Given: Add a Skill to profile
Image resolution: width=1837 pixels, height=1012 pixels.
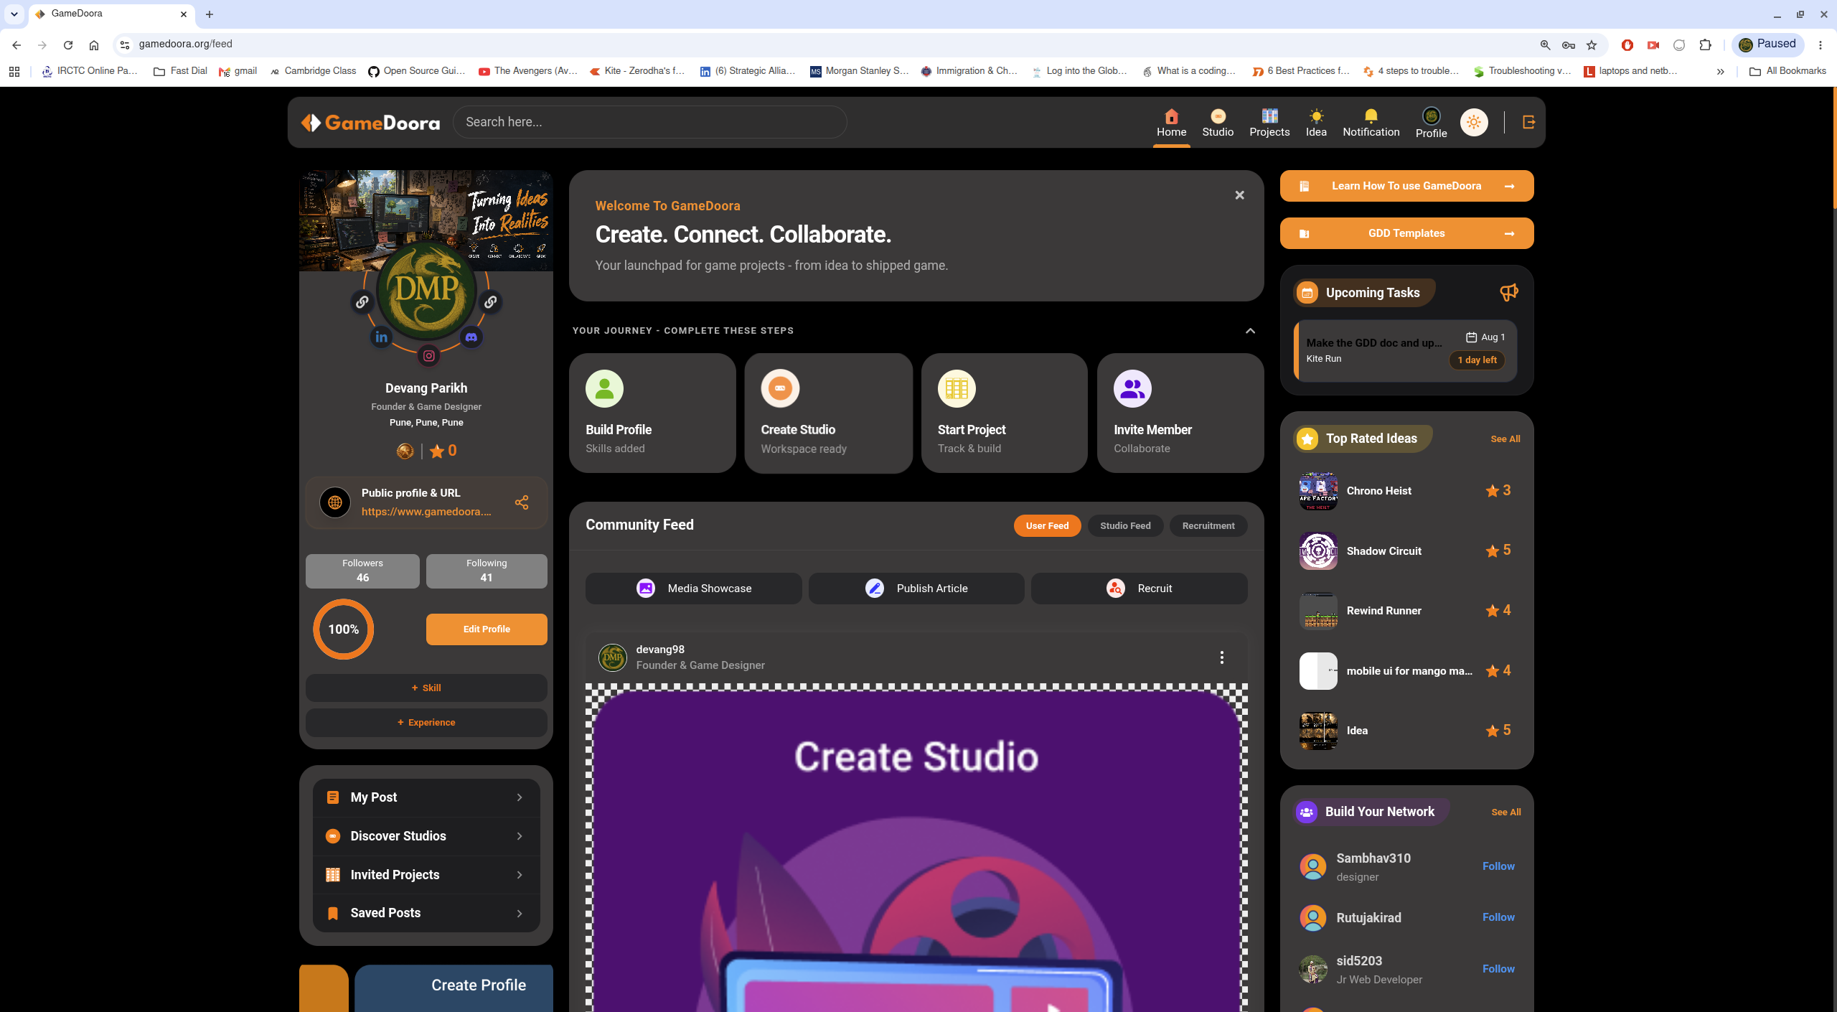Looking at the screenshot, I should [x=426, y=688].
